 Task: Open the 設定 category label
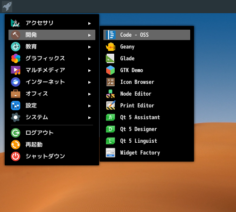pyautogui.click(x=31, y=106)
